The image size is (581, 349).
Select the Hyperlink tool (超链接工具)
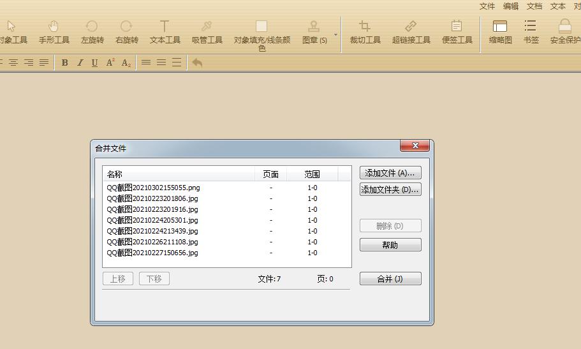[x=411, y=32]
